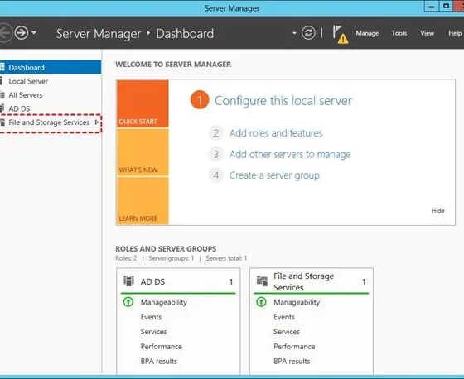Open dropdown arrow left of the refresh icon
Viewport: 464px width, 379px height.
point(294,33)
